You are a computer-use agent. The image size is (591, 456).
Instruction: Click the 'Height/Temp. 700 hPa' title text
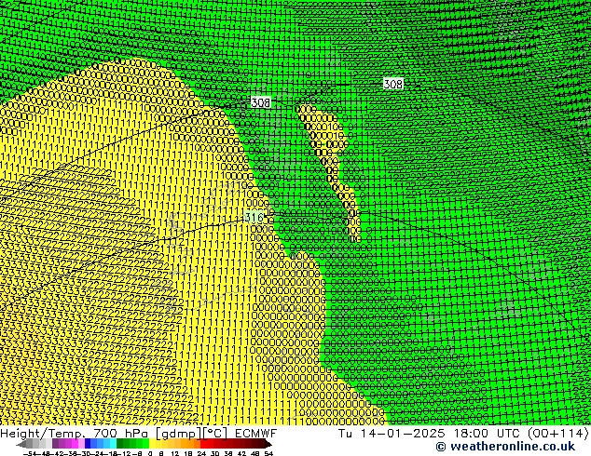pos(76,434)
